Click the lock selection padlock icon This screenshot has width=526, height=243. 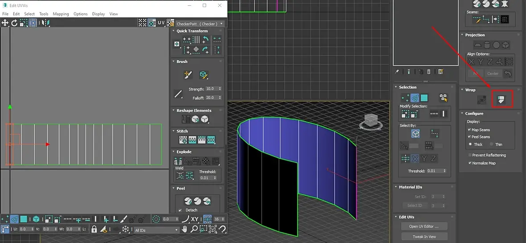pyautogui.click(x=94, y=230)
